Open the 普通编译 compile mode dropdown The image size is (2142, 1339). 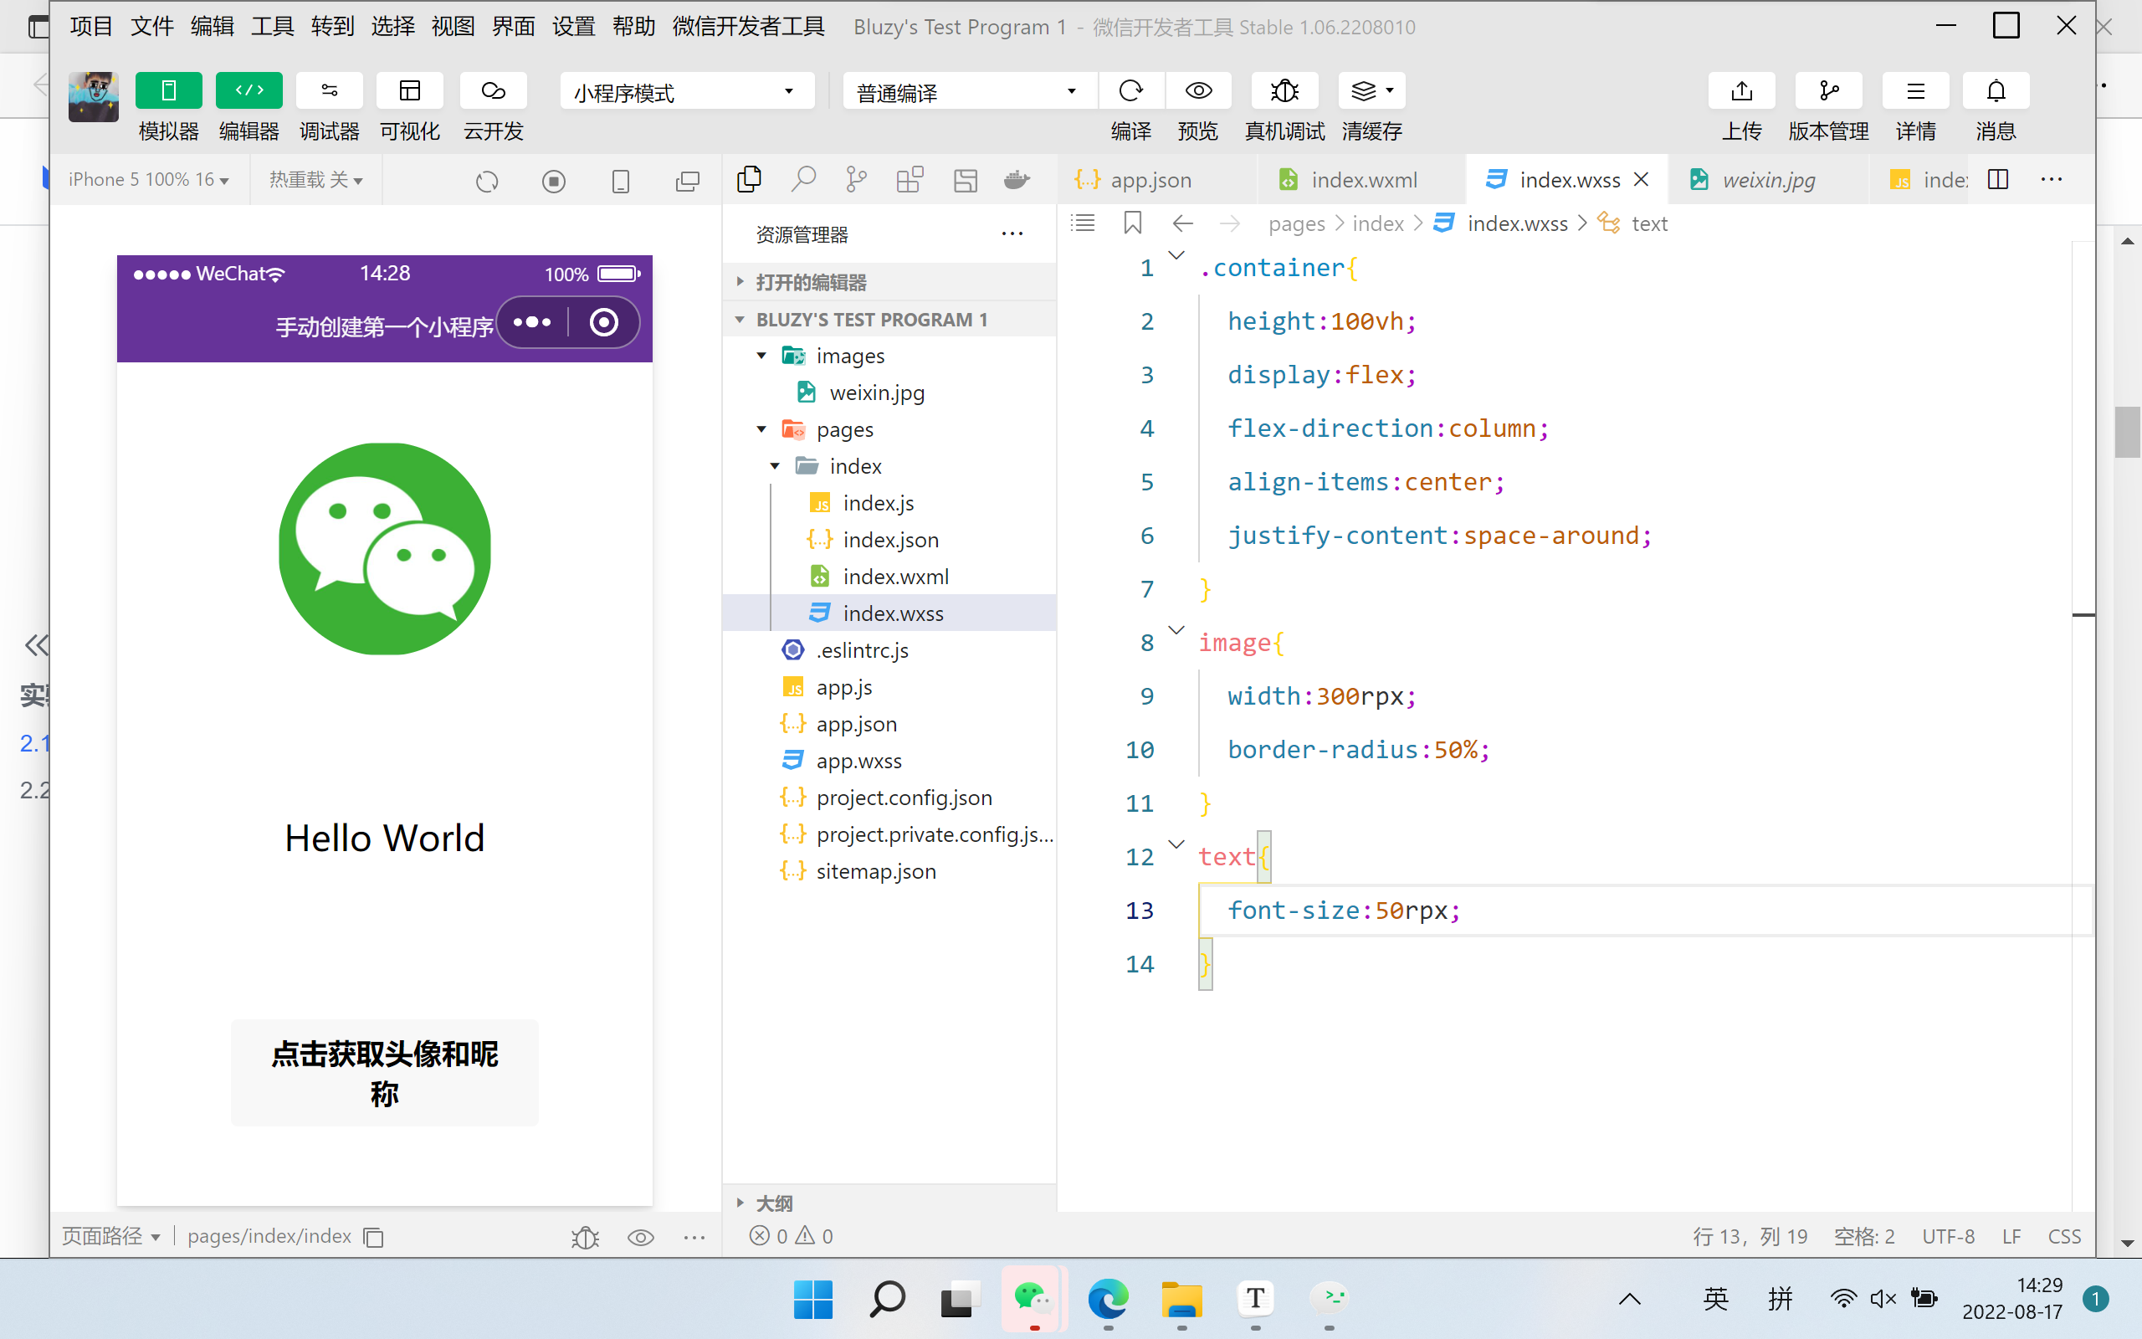point(970,91)
